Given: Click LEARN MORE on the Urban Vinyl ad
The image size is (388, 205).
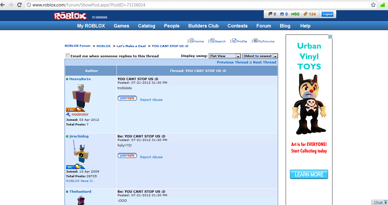Looking at the screenshot, I should point(309,174).
